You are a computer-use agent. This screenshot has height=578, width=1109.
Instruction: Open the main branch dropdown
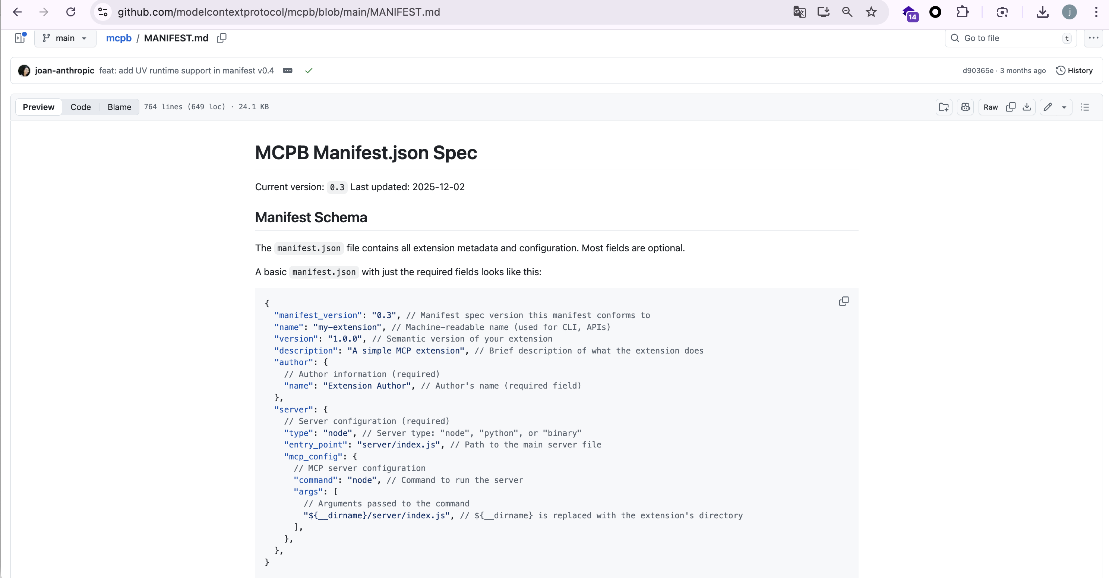[x=65, y=38]
